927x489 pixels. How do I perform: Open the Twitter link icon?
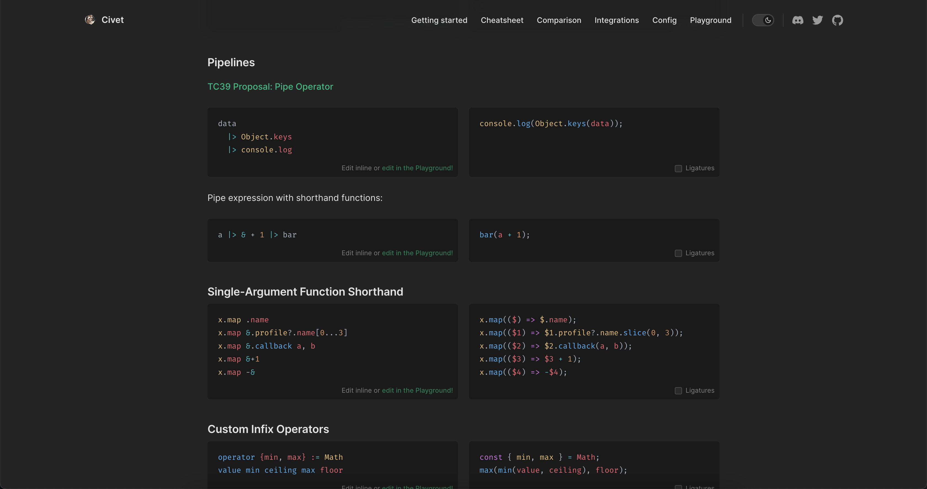coord(817,20)
